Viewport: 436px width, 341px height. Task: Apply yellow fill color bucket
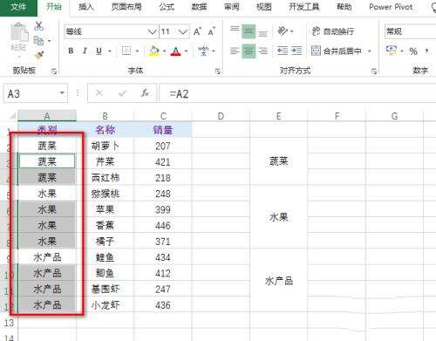click(x=154, y=51)
